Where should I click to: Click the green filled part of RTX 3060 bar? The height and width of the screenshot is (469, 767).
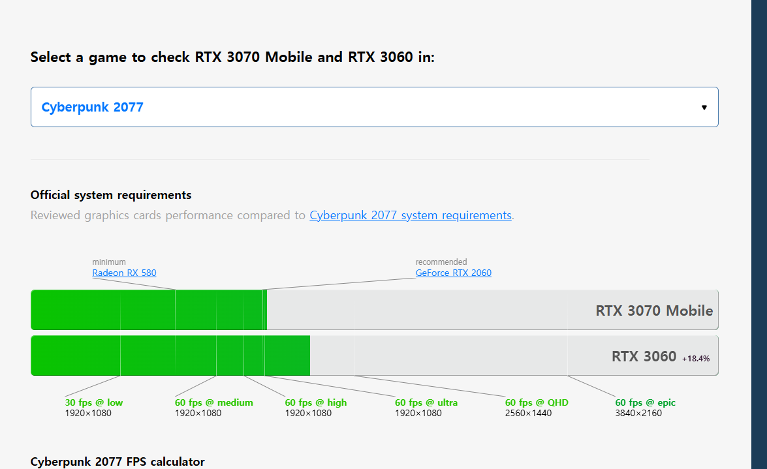click(x=170, y=356)
